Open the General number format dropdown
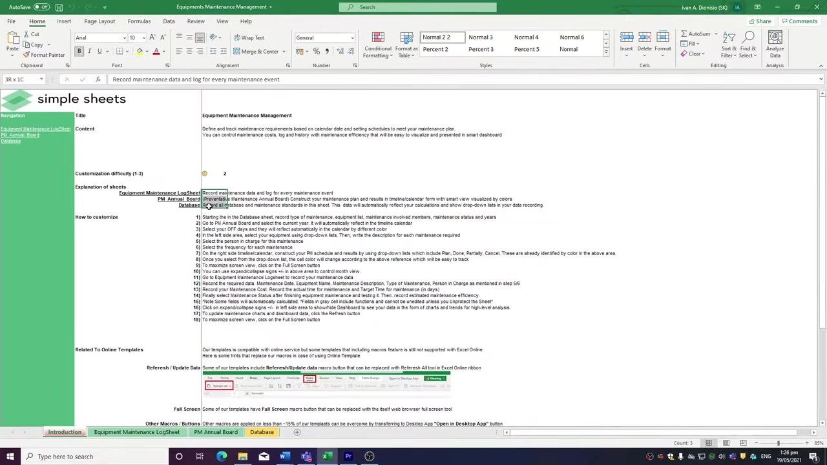Image resolution: width=827 pixels, height=465 pixels. coord(352,37)
